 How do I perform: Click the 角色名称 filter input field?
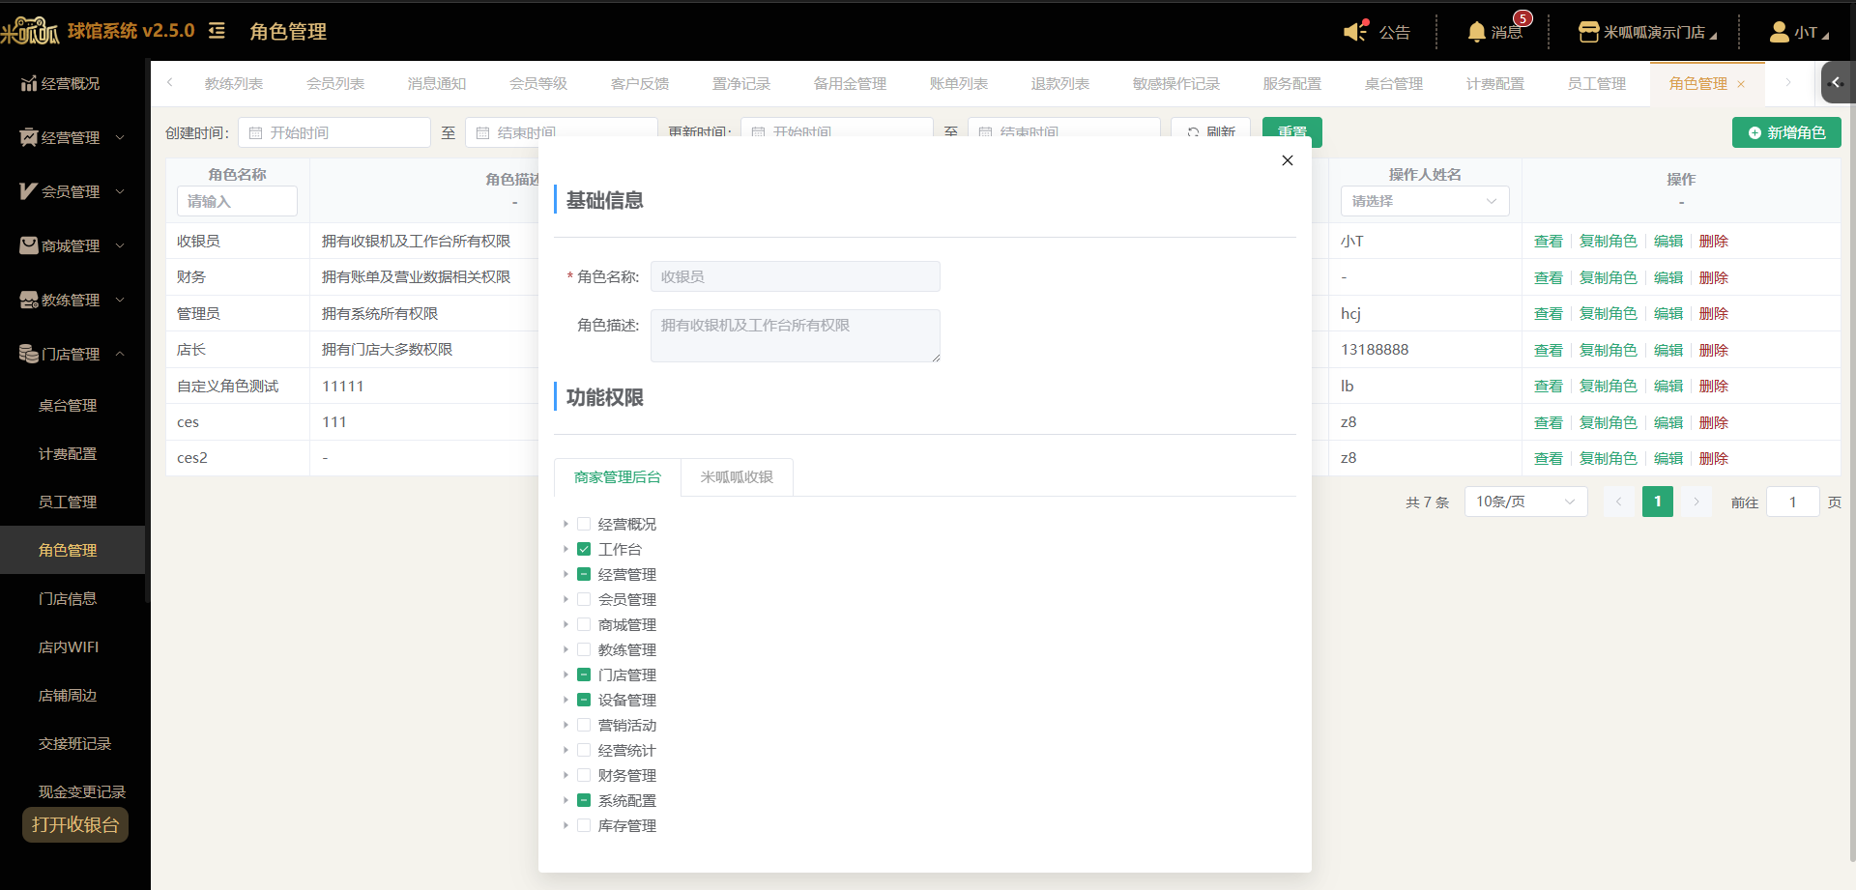pos(237,201)
